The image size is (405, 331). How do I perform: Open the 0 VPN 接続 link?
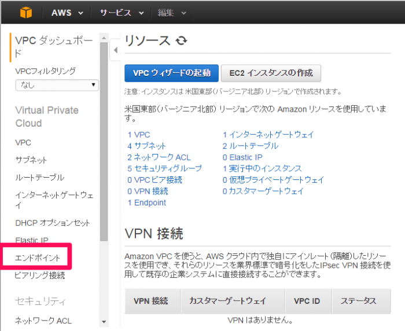[148, 191]
